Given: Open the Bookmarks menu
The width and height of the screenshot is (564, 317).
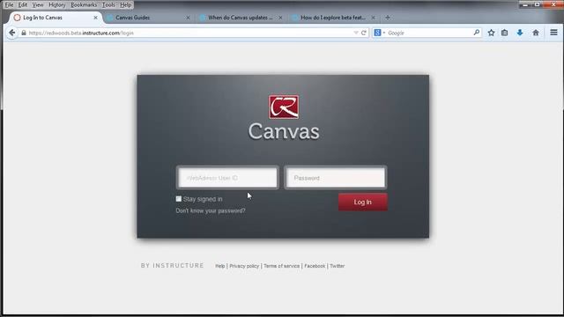Looking at the screenshot, I should click(84, 4).
